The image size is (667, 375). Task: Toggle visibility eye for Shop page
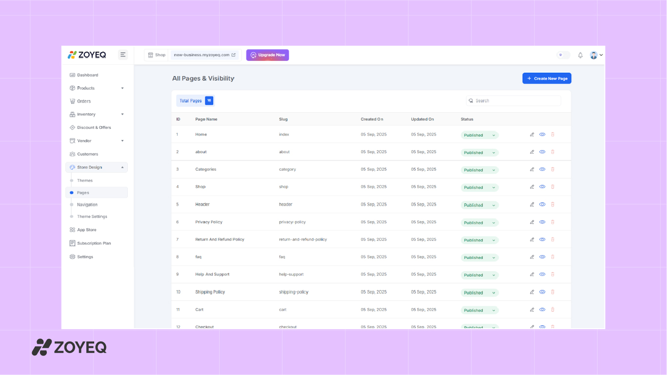point(542,187)
